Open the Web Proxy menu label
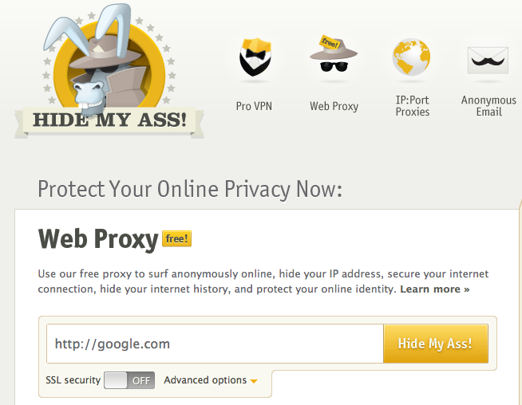The height and width of the screenshot is (405, 522). point(334,106)
